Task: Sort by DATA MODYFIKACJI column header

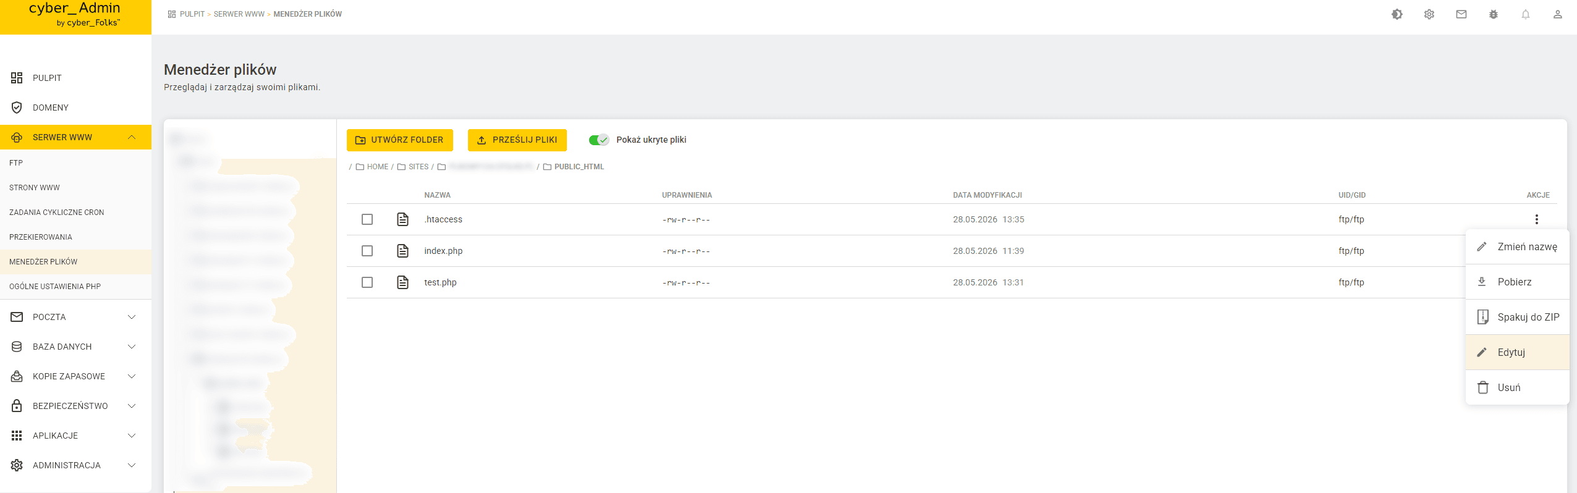Action: click(x=987, y=195)
